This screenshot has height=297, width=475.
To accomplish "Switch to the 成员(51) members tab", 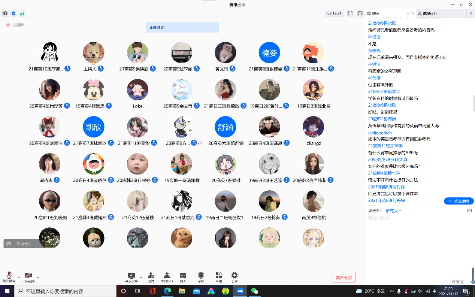I will tap(427, 13).
